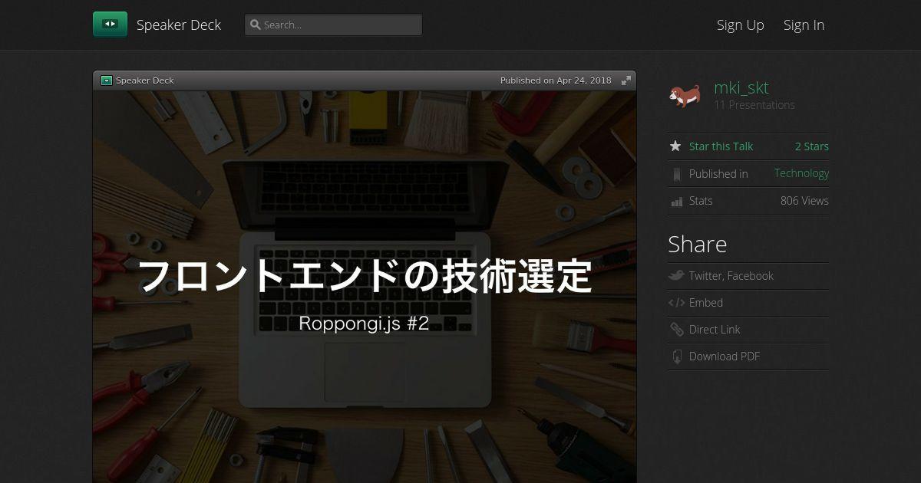
Task: Click the slide titled フロントエンドの技術選定
Action: tap(365, 287)
